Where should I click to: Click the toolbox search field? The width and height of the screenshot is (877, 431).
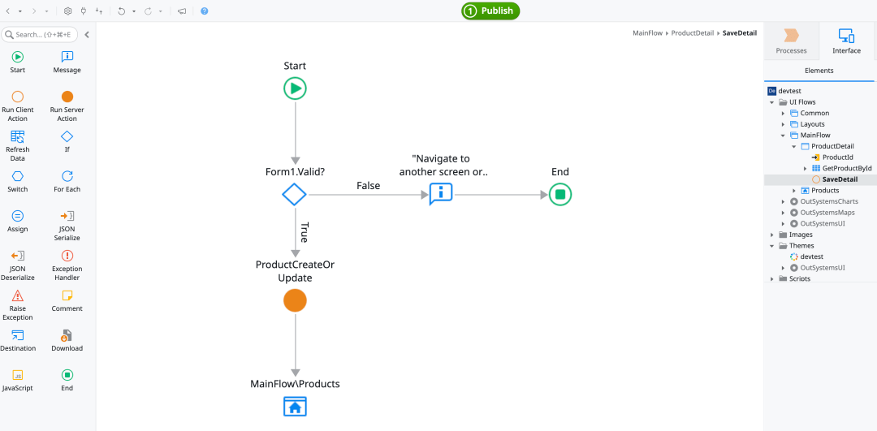coord(43,34)
